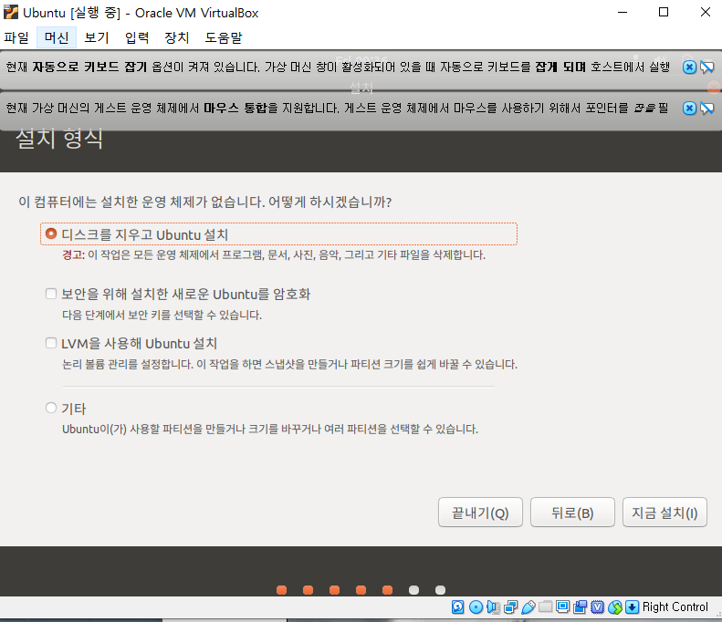Click the '다음 단계에서 보안 키를 선택할 수 있습니다.' text
Viewport: 722px width, 622px height.
[162, 316]
